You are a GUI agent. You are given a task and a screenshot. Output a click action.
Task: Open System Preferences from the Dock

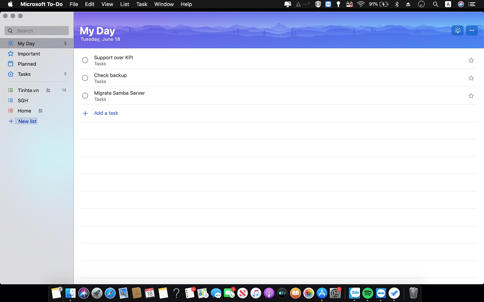(335, 293)
